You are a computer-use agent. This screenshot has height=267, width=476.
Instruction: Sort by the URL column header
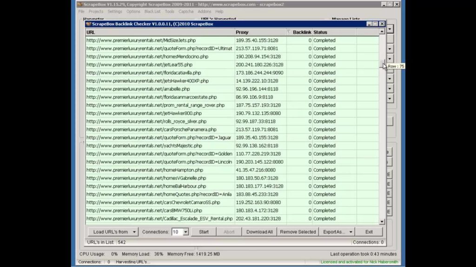click(x=160, y=32)
